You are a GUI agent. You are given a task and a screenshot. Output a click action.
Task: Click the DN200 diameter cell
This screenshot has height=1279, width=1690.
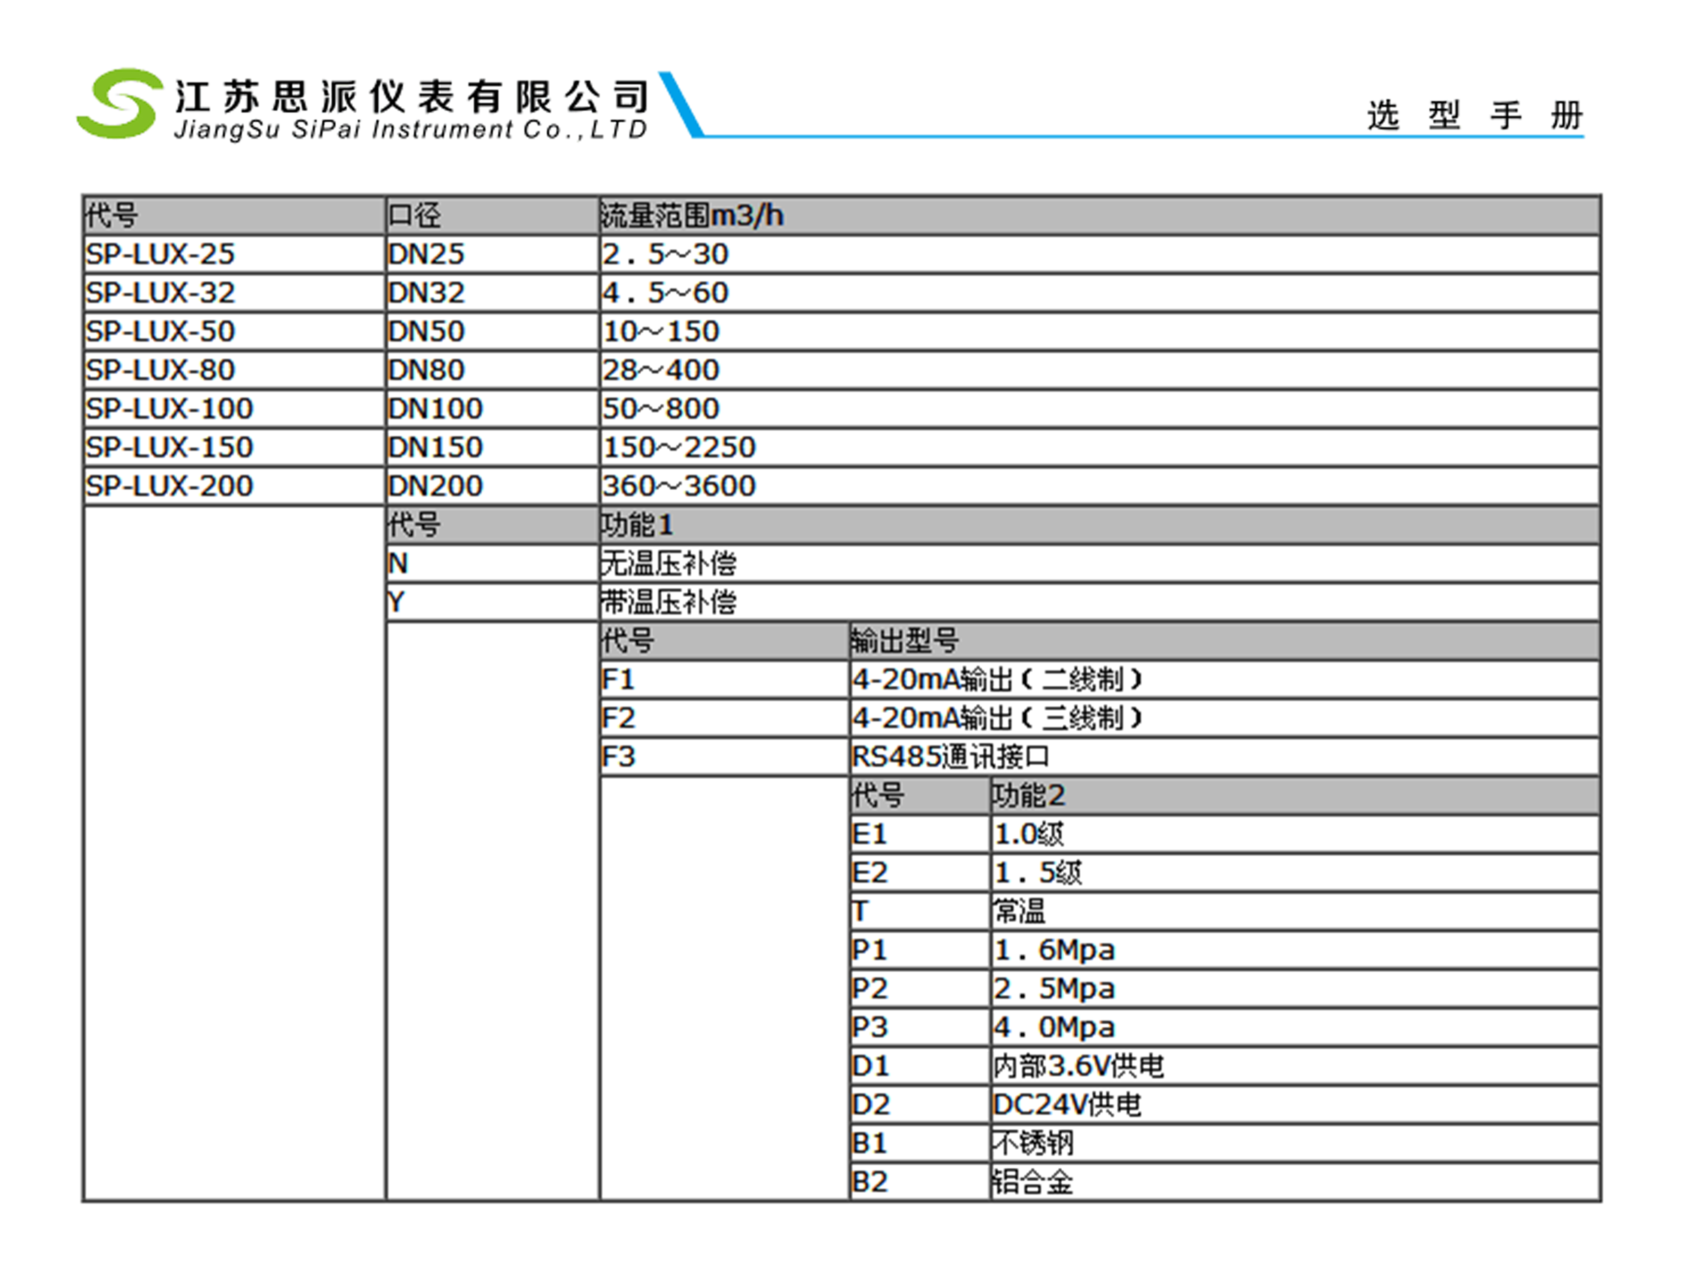pyautogui.click(x=492, y=485)
